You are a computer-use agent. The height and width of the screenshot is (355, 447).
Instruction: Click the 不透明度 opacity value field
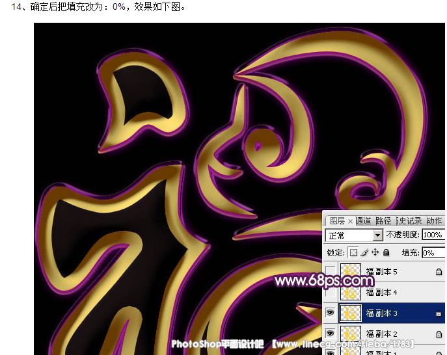click(x=433, y=235)
